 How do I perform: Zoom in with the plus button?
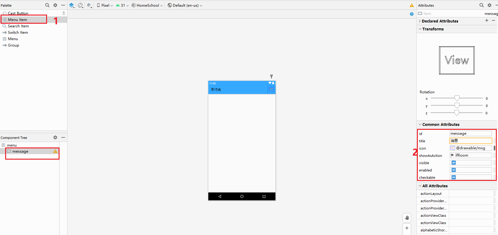tap(407, 228)
